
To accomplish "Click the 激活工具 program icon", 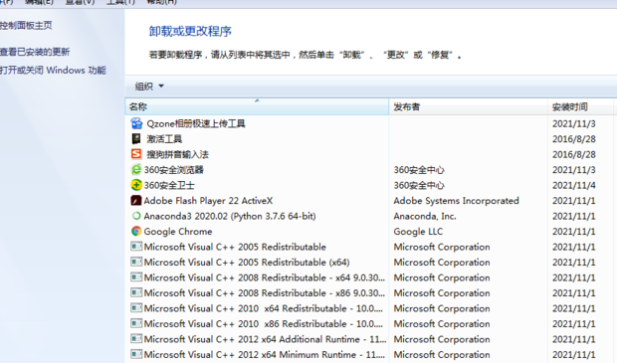I will (x=136, y=139).
